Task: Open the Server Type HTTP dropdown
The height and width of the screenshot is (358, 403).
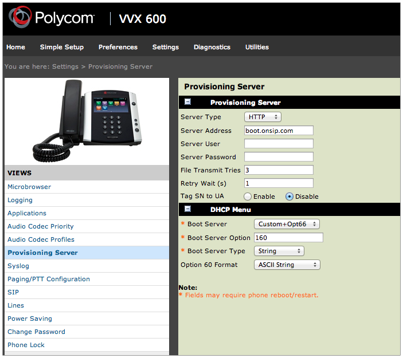Action: [263, 117]
